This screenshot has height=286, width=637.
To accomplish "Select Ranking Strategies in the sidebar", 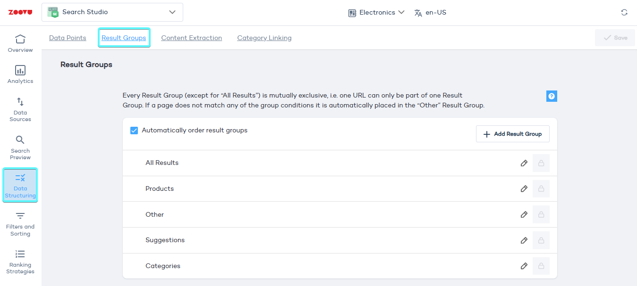I will point(20,261).
